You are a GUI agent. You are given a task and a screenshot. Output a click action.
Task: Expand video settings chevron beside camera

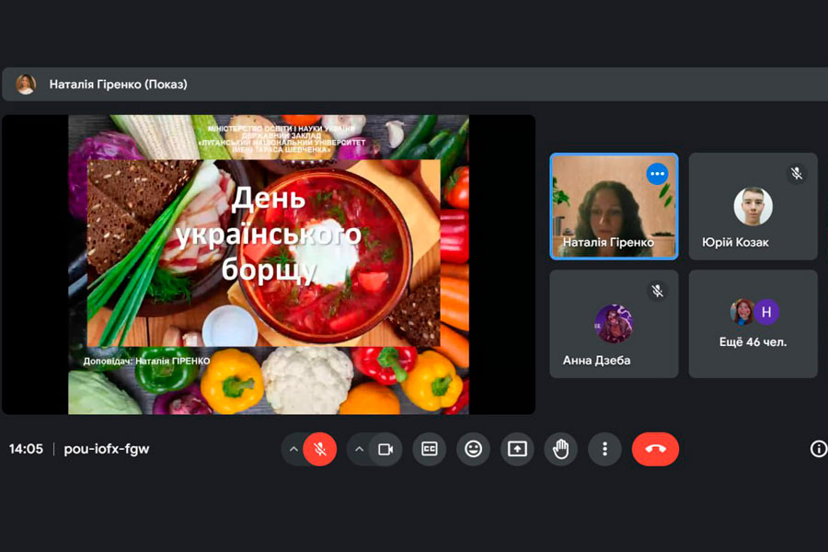(359, 449)
